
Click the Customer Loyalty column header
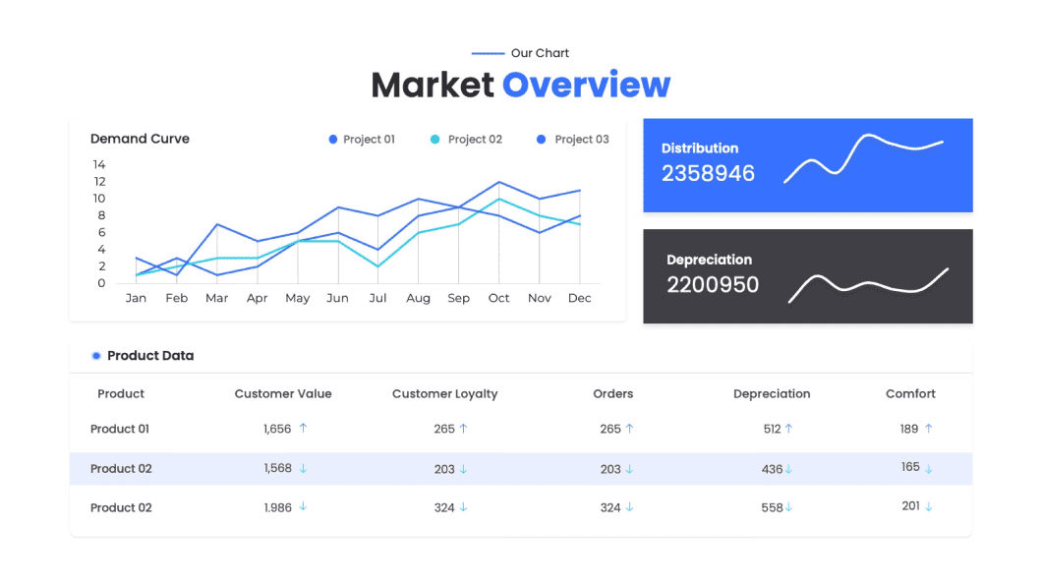point(444,394)
